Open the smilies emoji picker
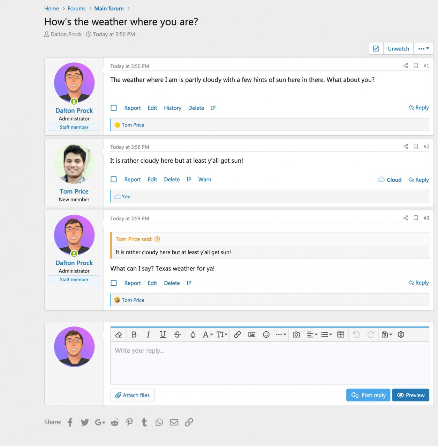The width and height of the screenshot is (438, 446). pos(266,334)
